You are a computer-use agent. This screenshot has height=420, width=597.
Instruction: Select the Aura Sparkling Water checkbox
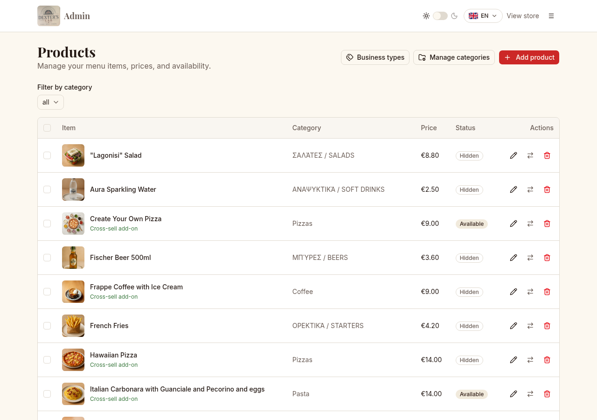pos(47,189)
